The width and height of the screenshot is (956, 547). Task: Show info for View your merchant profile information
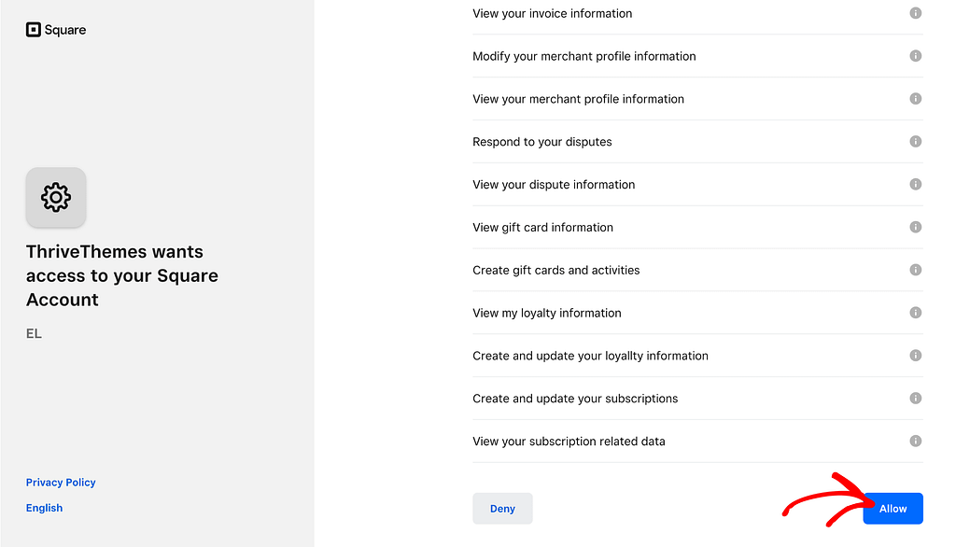click(915, 99)
